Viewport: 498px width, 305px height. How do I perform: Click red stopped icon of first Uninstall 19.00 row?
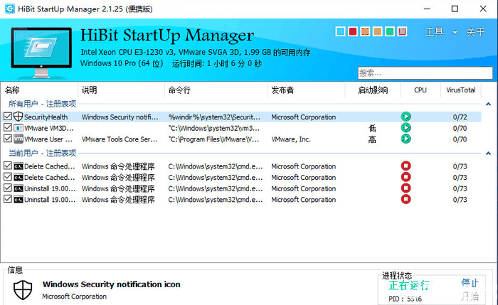pyautogui.click(x=406, y=188)
